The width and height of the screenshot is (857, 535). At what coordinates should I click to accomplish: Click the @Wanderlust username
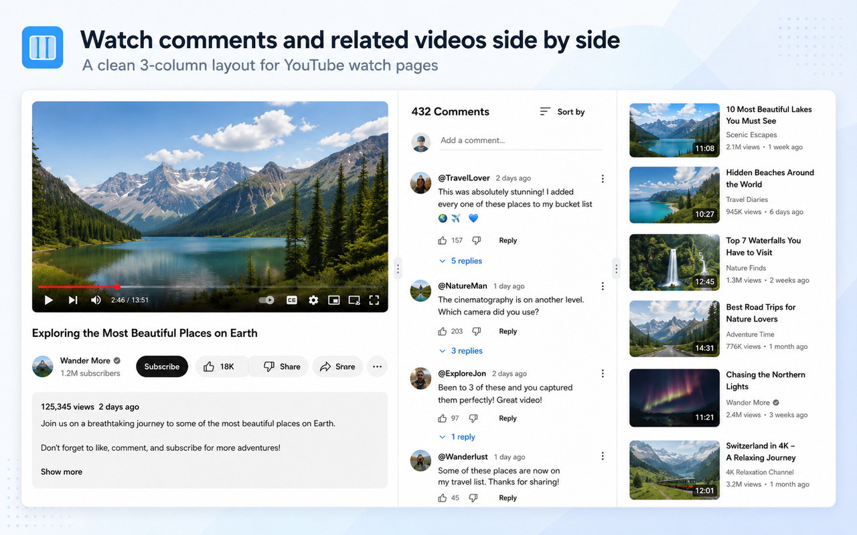[x=463, y=456]
